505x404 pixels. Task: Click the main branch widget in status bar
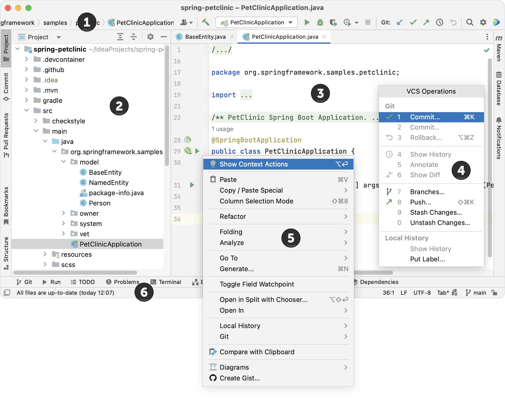point(476,293)
